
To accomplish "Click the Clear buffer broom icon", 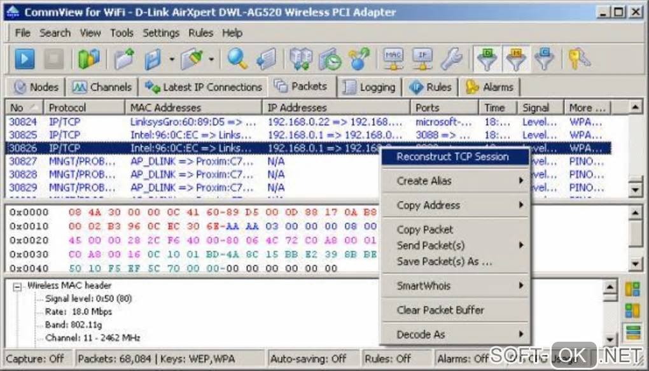I will pyautogui.click(x=192, y=59).
